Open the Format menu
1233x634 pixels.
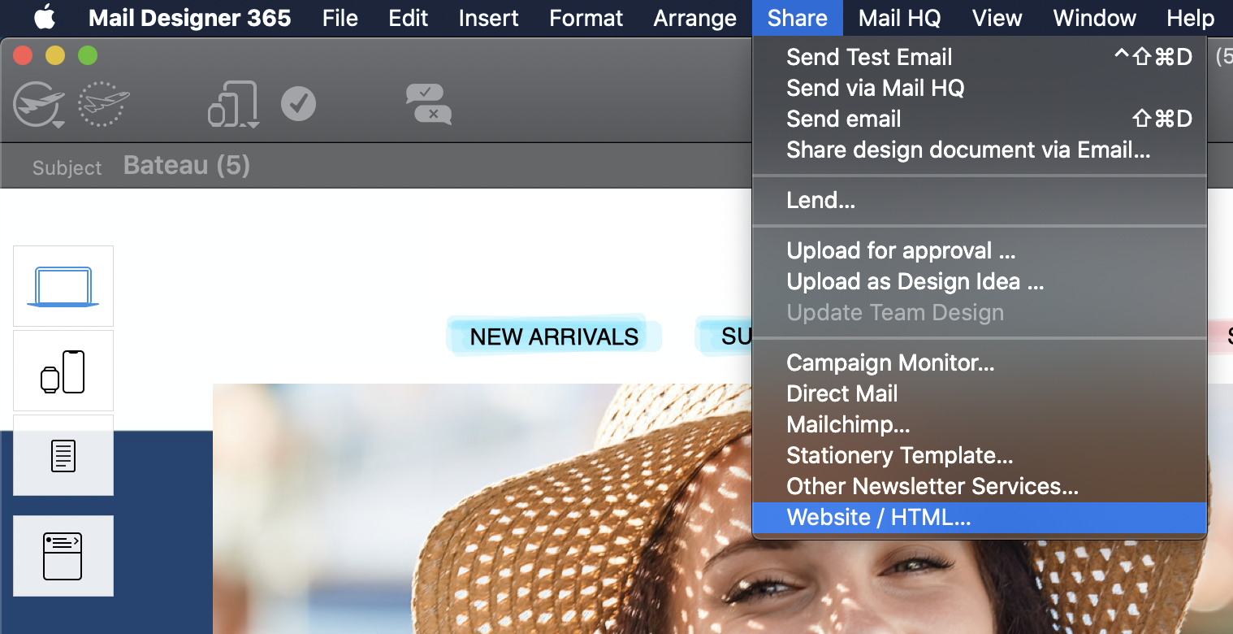(x=586, y=18)
